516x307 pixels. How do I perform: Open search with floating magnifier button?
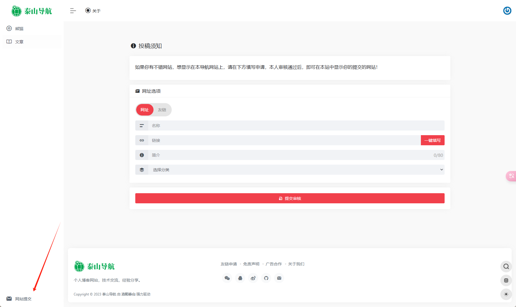506,266
